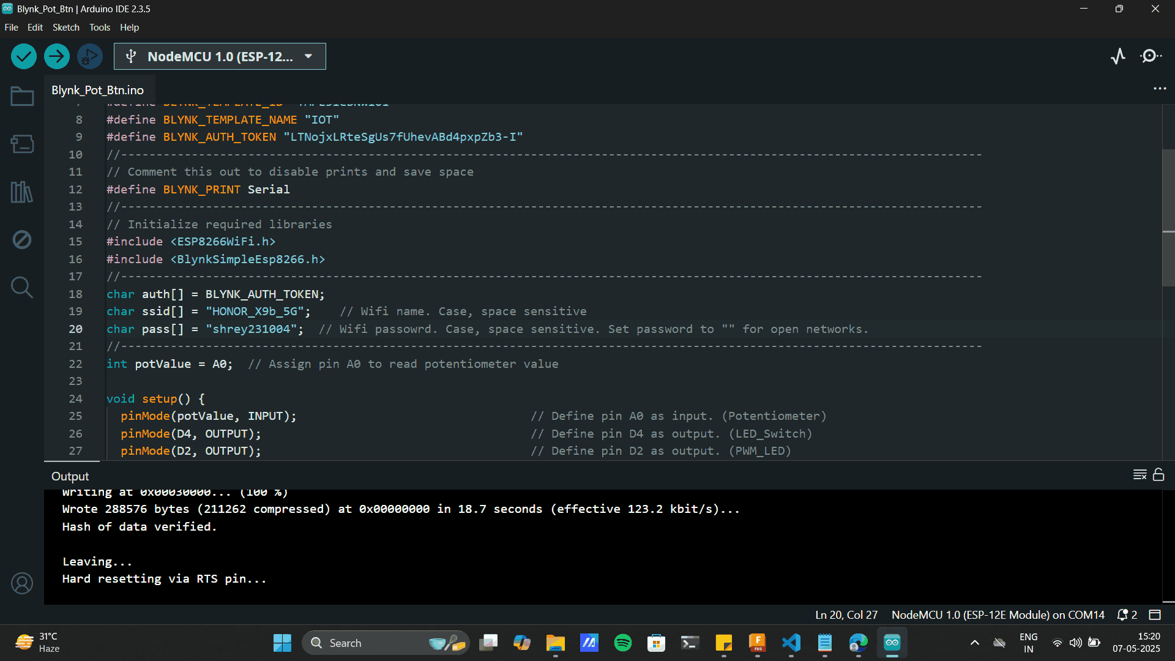Start debugging with the Debug button
This screenshot has width=1175, height=661.
(x=90, y=56)
